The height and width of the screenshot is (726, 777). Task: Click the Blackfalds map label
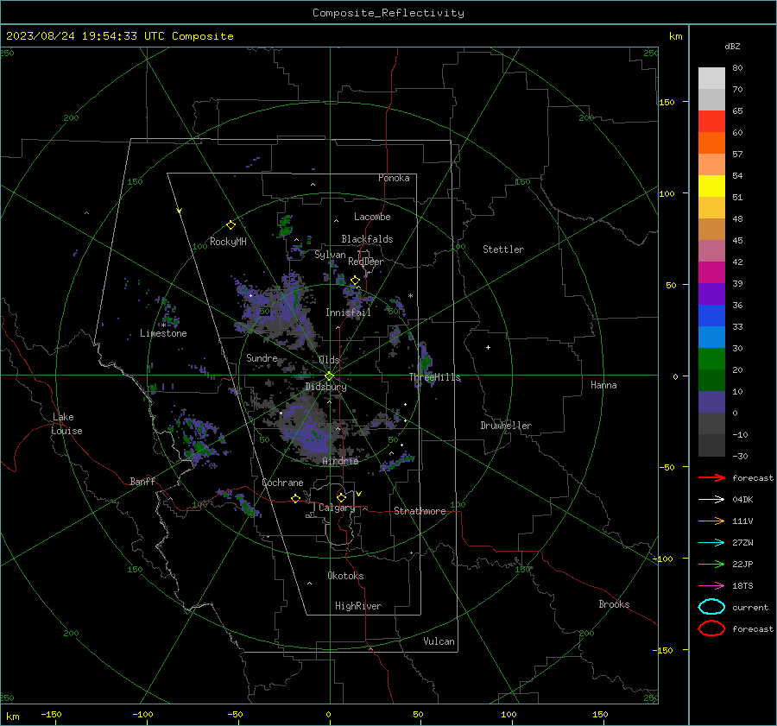[367, 239]
